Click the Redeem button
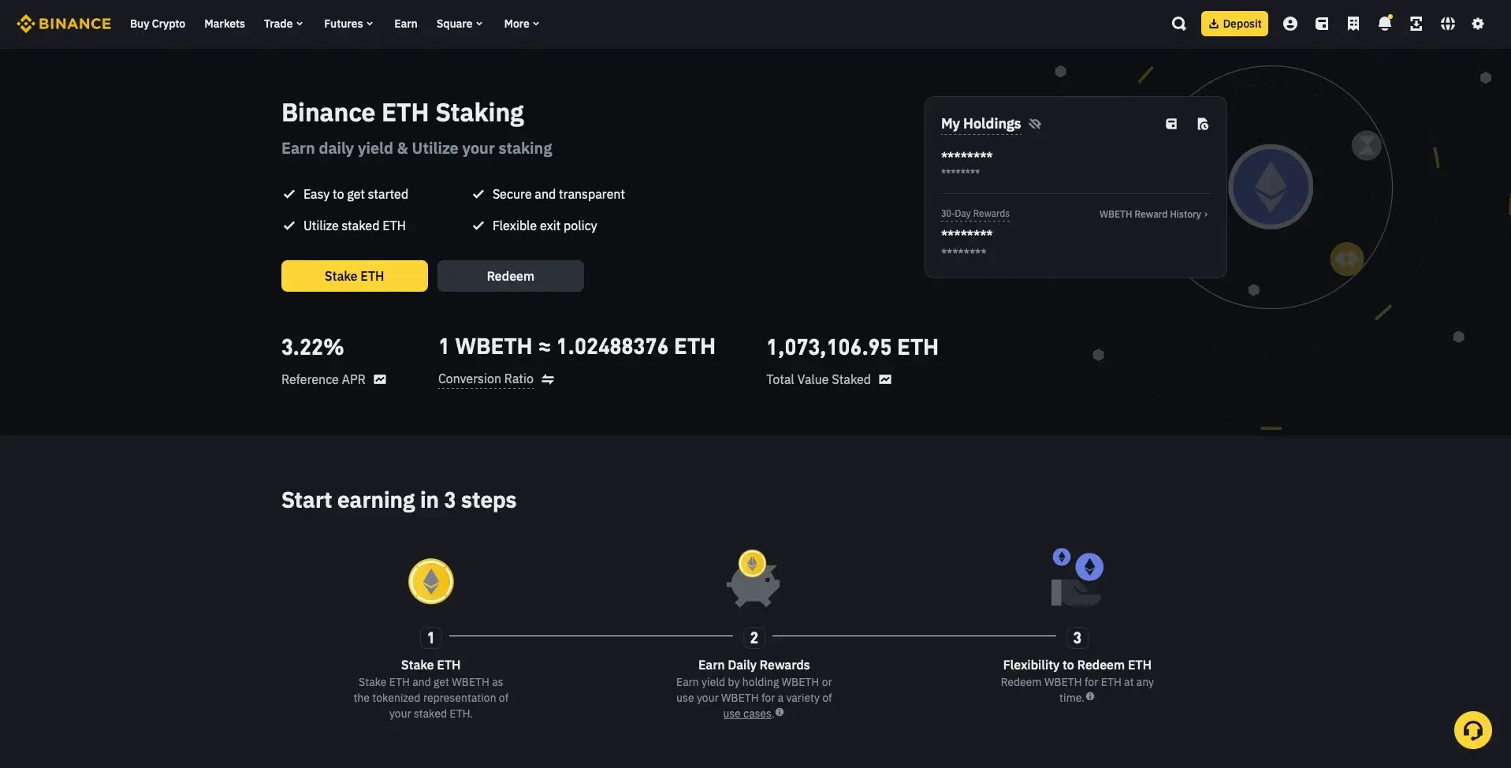 pyautogui.click(x=511, y=276)
